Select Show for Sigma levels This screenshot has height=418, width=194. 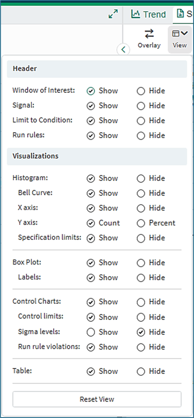pyautogui.click(x=91, y=332)
